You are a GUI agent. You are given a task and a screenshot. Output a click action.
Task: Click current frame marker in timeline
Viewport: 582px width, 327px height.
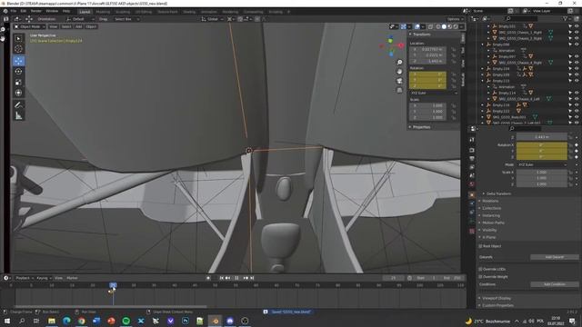tap(113, 285)
